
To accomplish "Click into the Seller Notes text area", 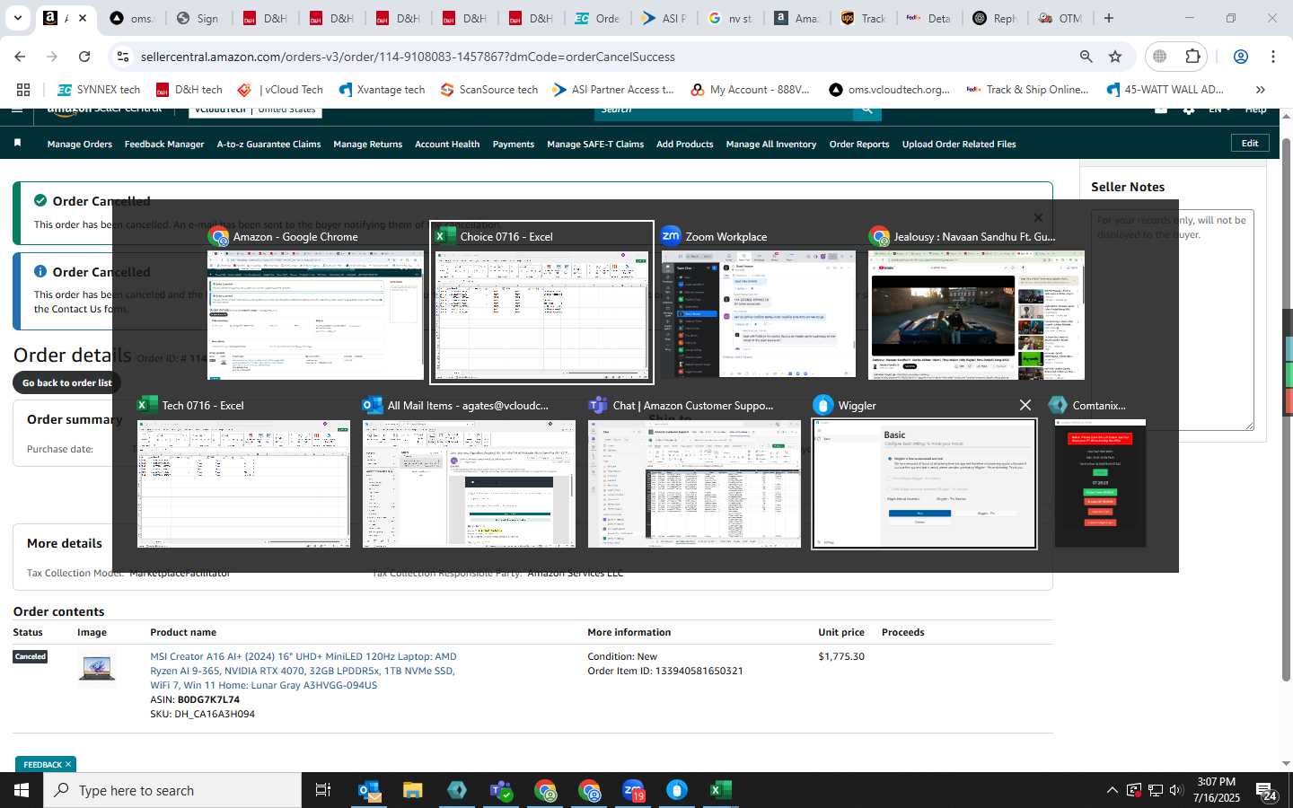I will pyautogui.click(x=1172, y=321).
